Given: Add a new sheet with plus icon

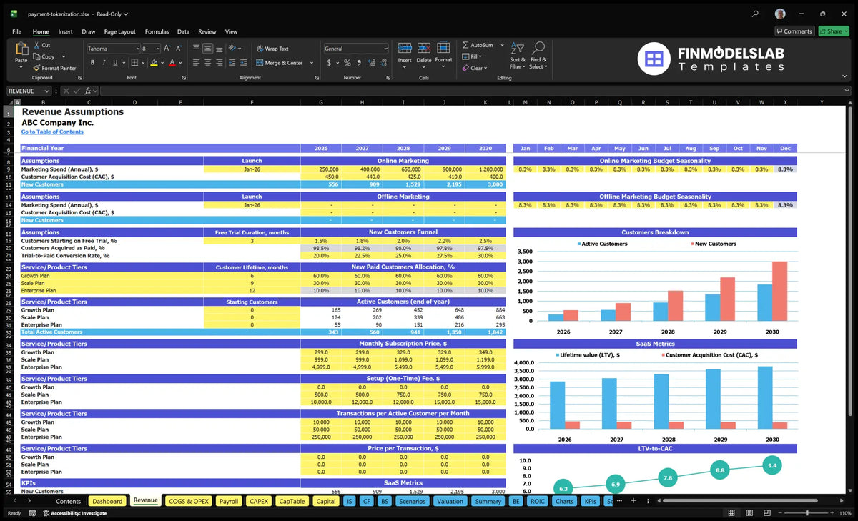Looking at the screenshot, I should [x=633, y=501].
